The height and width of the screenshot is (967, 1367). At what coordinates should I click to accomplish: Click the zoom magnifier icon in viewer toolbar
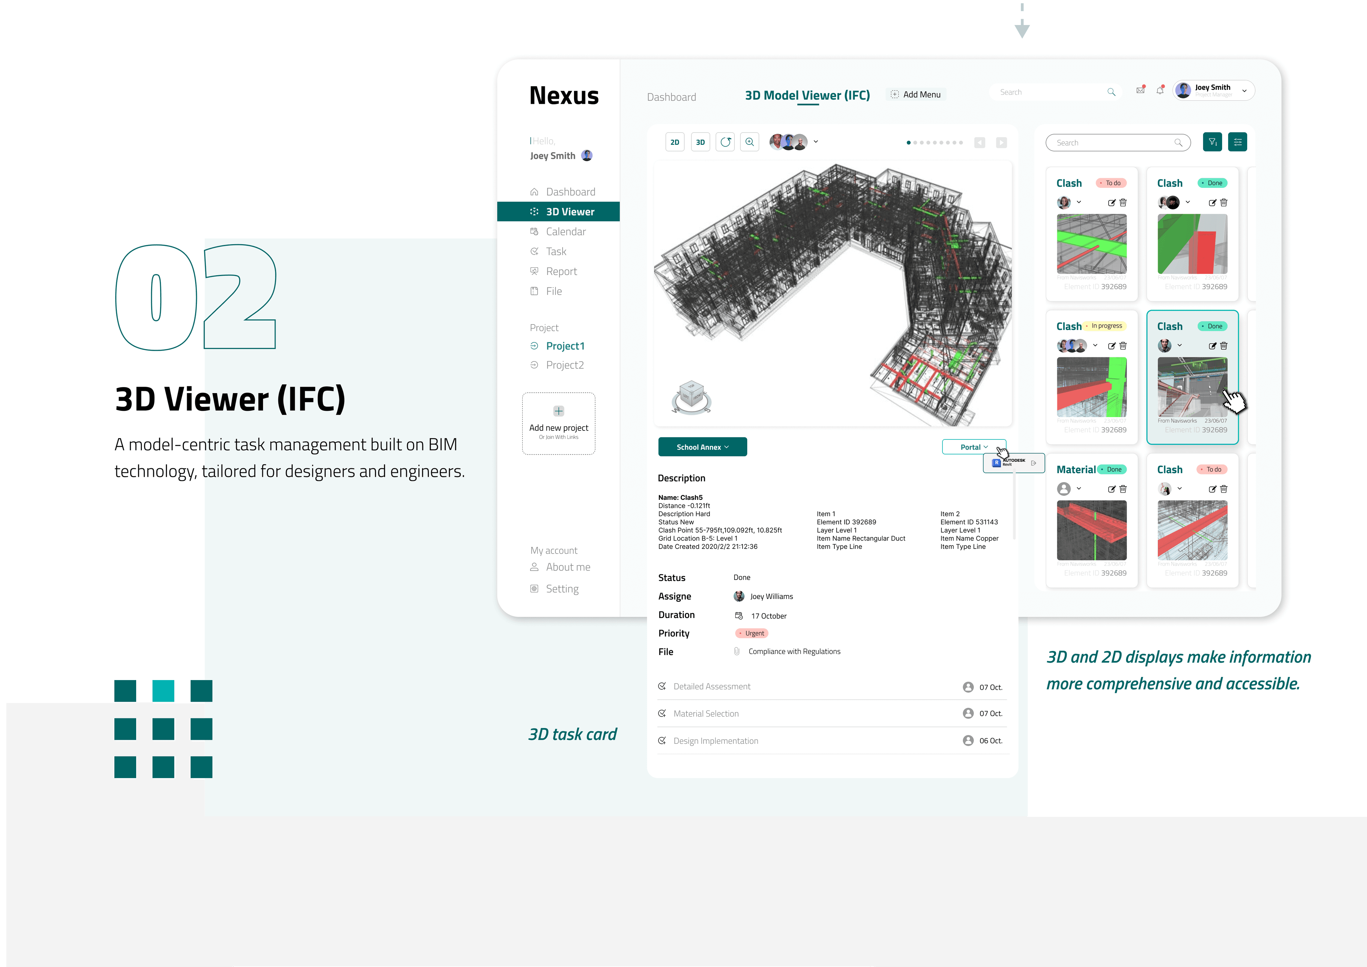(x=750, y=142)
